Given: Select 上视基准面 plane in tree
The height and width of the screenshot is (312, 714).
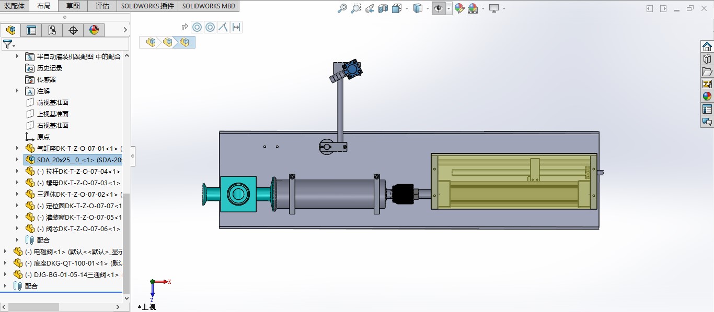Looking at the screenshot, I should [x=53, y=114].
